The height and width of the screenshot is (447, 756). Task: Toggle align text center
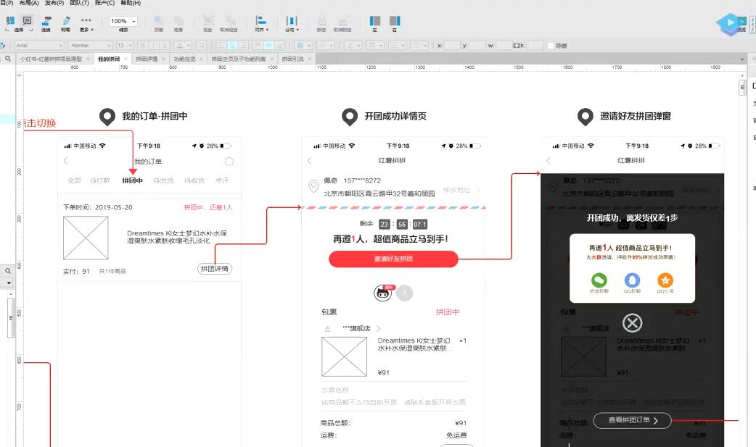[232, 45]
